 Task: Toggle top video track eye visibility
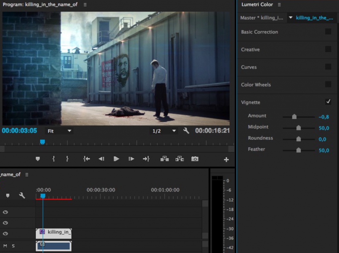(5, 212)
